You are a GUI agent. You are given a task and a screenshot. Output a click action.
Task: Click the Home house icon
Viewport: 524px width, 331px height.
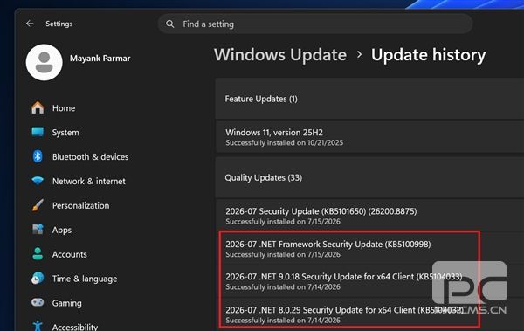pyautogui.click(x=38, y=107)
